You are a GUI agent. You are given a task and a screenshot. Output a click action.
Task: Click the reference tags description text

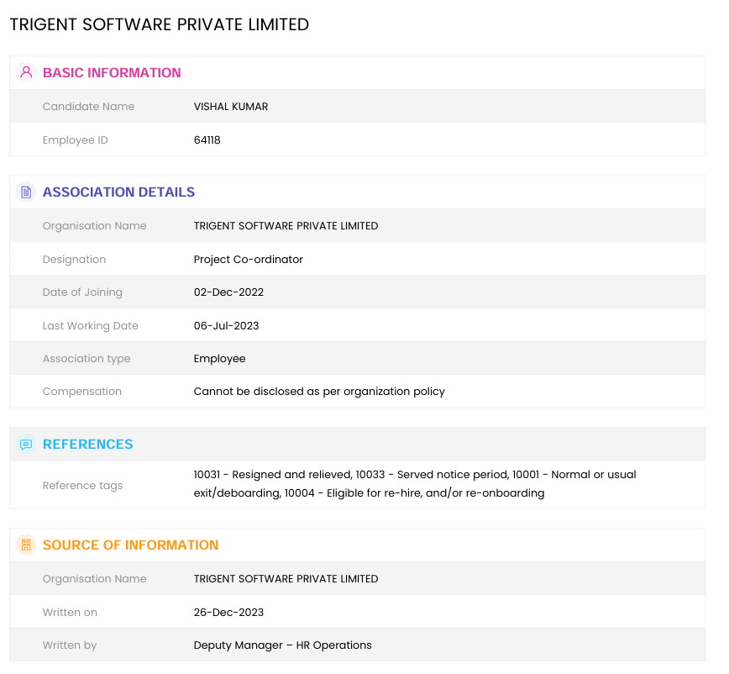[414, 484]
